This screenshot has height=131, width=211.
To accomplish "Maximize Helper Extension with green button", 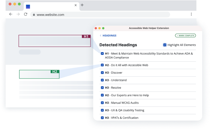I will pos(103,28).
